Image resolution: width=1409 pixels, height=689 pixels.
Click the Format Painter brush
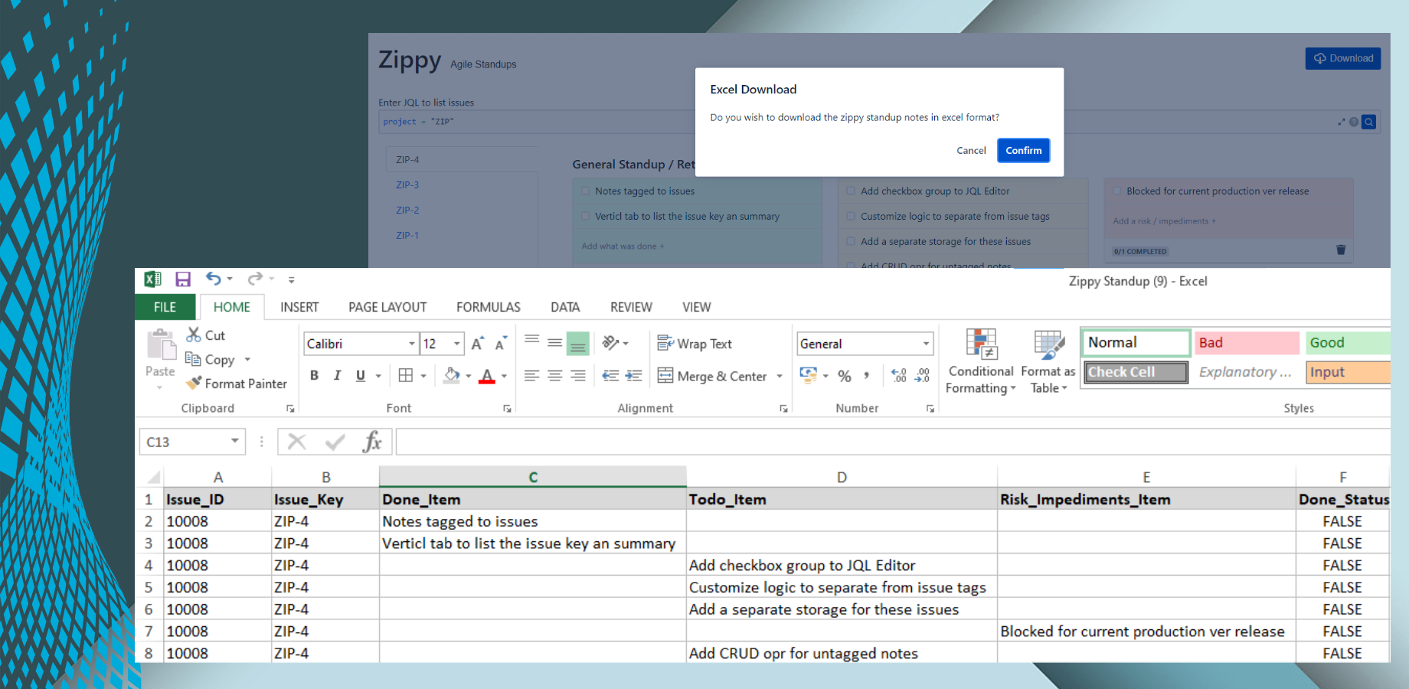(195, 383)
